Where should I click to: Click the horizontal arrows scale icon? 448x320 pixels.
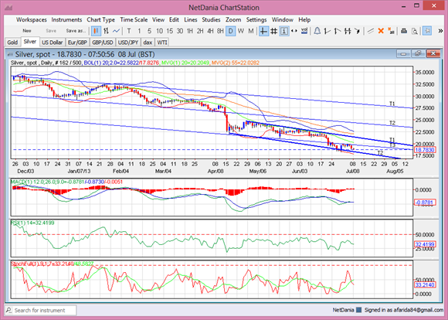click(294, 31)
